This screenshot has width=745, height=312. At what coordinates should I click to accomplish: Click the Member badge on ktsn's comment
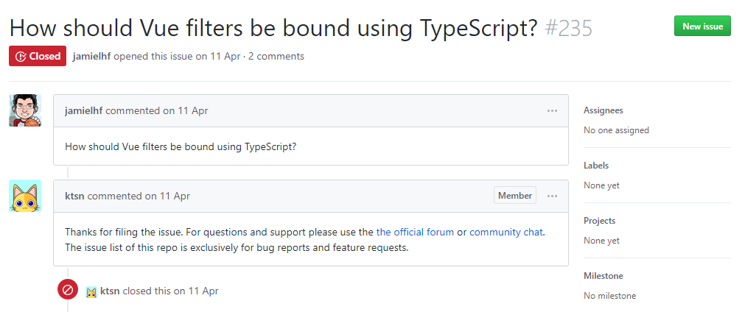[515, 196]
